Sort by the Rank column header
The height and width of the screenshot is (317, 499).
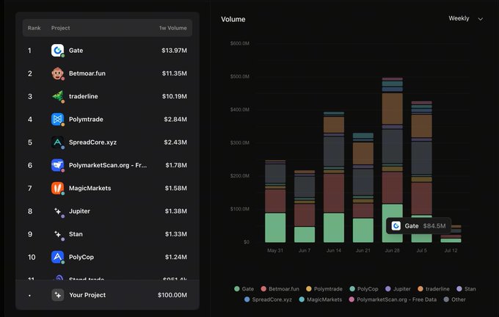tap(34, 28)
